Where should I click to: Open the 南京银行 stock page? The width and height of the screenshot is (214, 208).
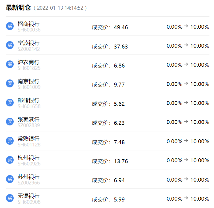click(x=28, y=81)
